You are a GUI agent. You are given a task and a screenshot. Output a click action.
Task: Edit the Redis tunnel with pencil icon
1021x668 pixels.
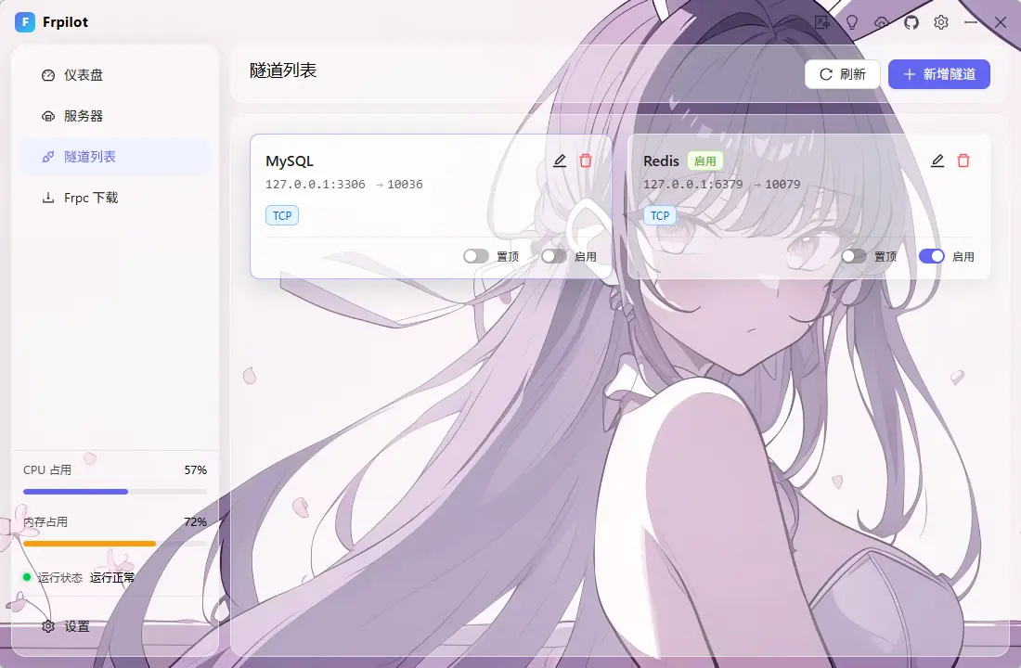[x=937, y=161]
